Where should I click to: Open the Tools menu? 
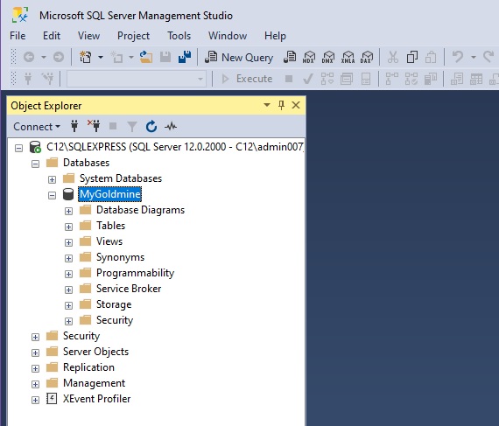click(179, 36)
